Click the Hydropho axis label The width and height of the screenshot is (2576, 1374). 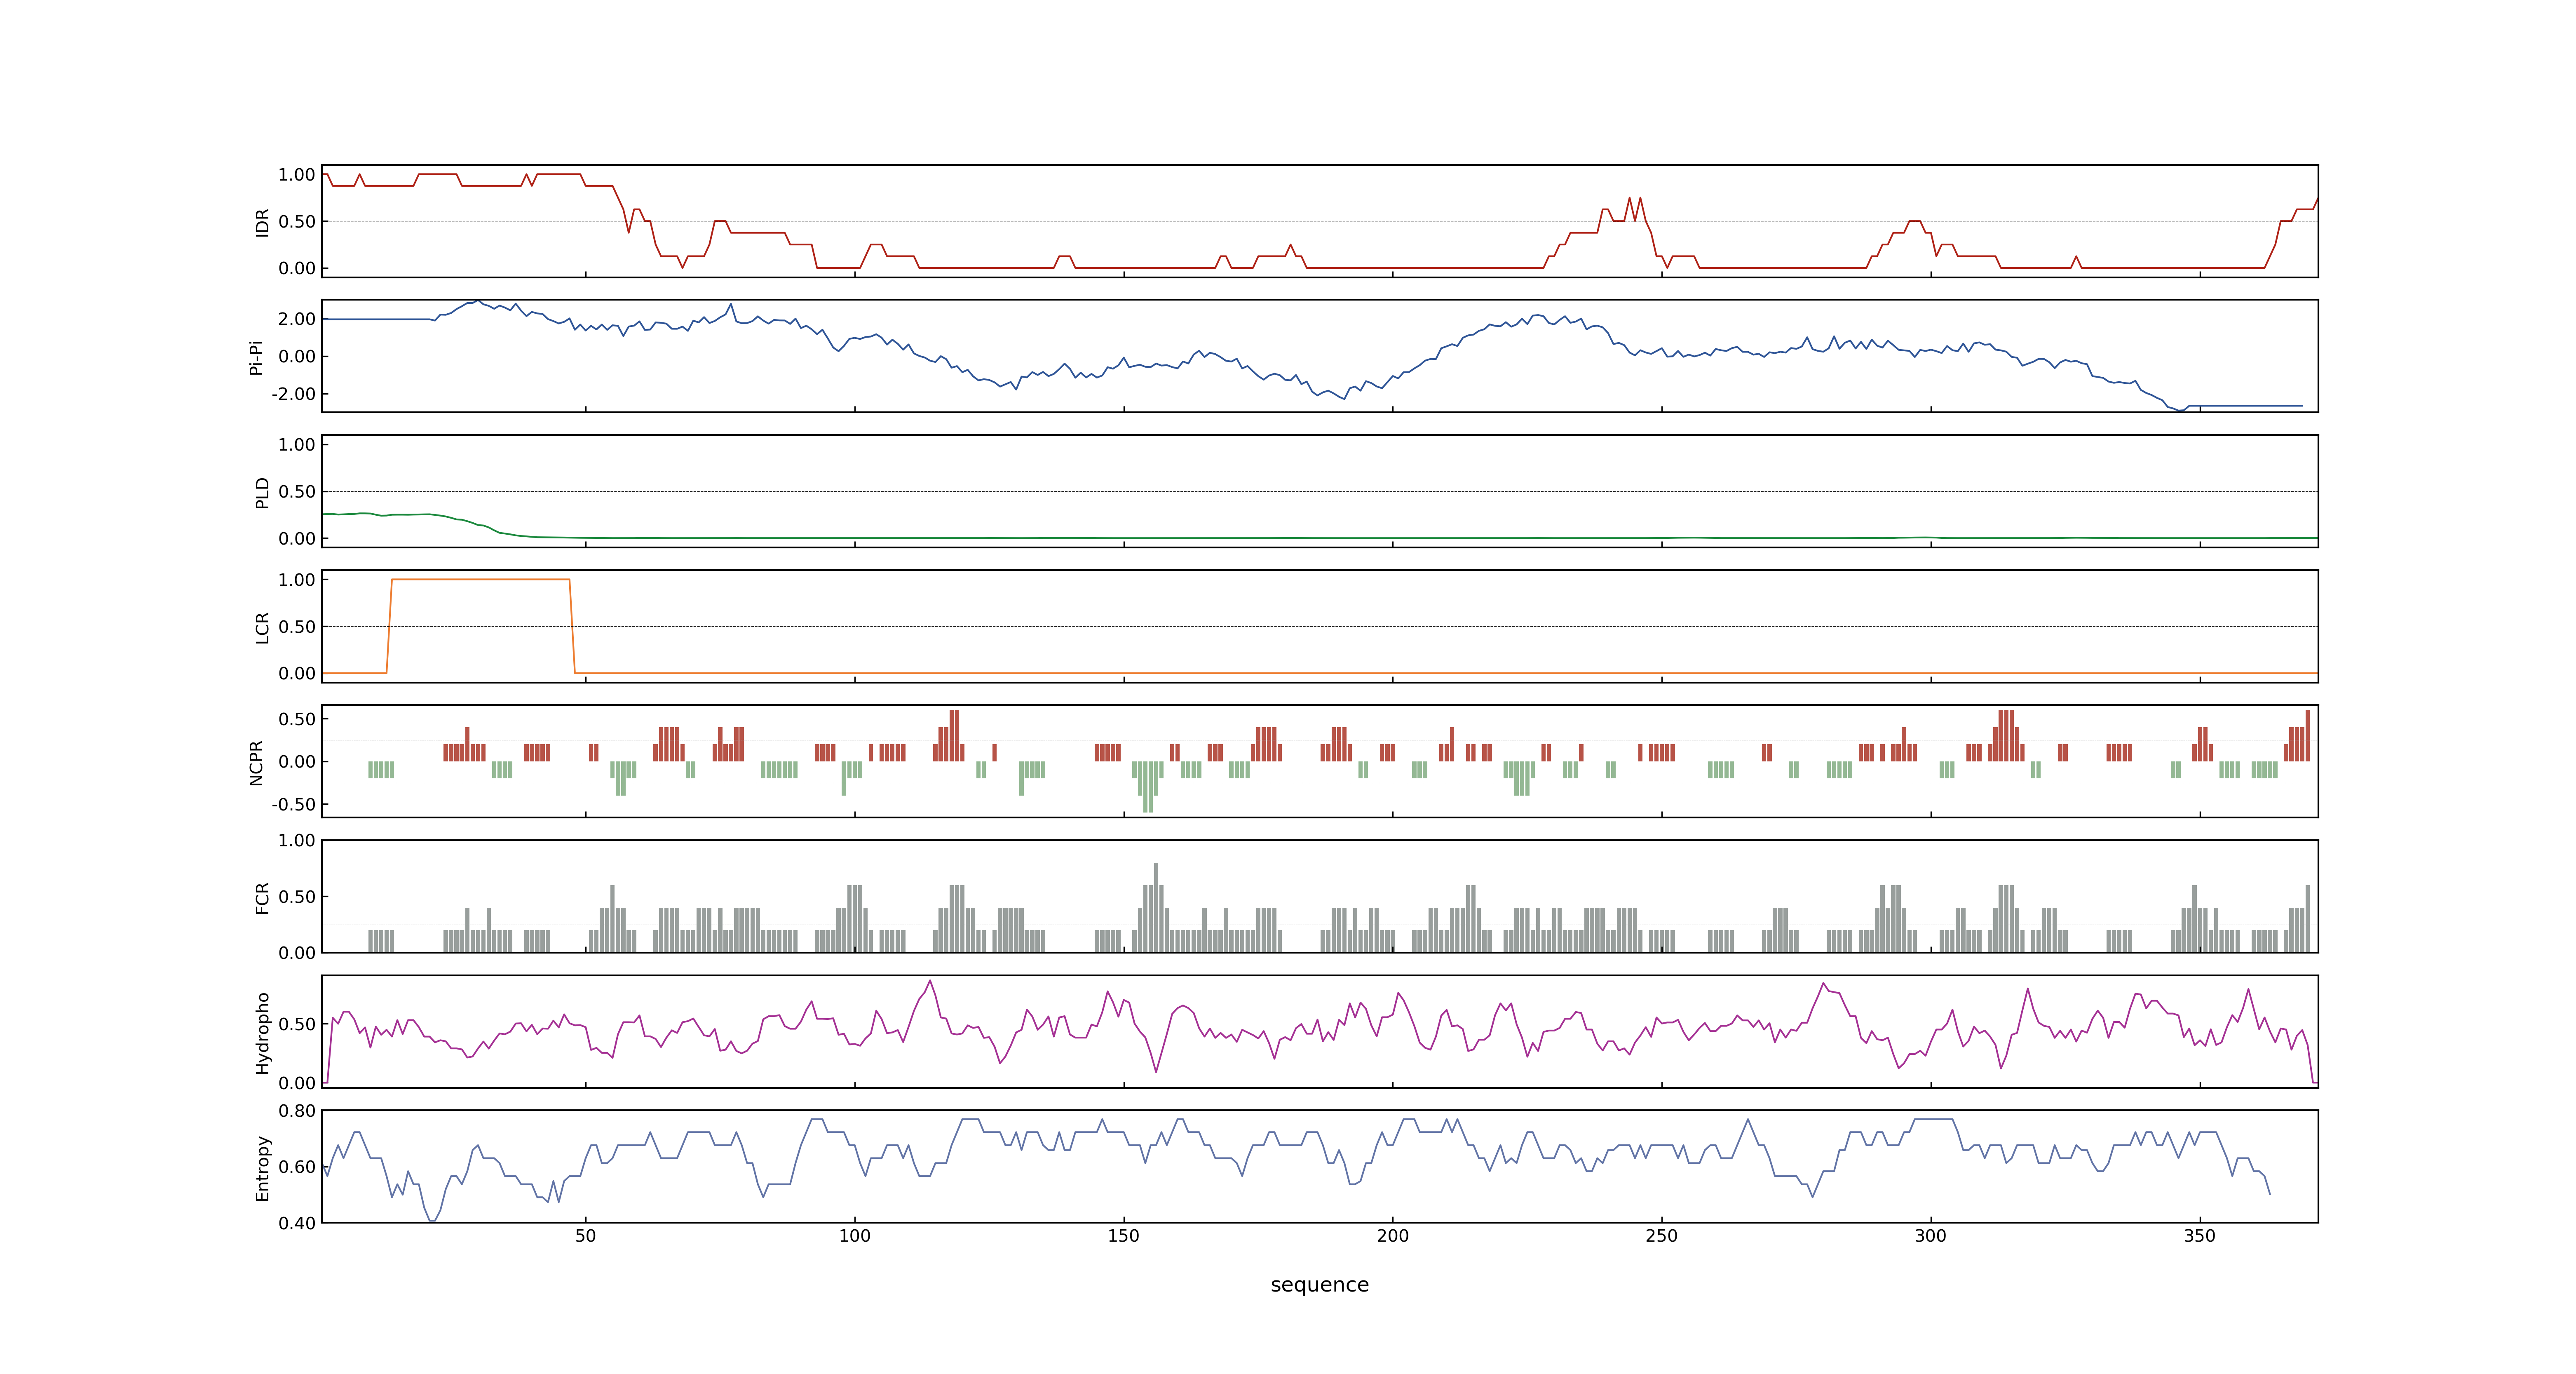pyautogui.click(x=262, y=1033)
